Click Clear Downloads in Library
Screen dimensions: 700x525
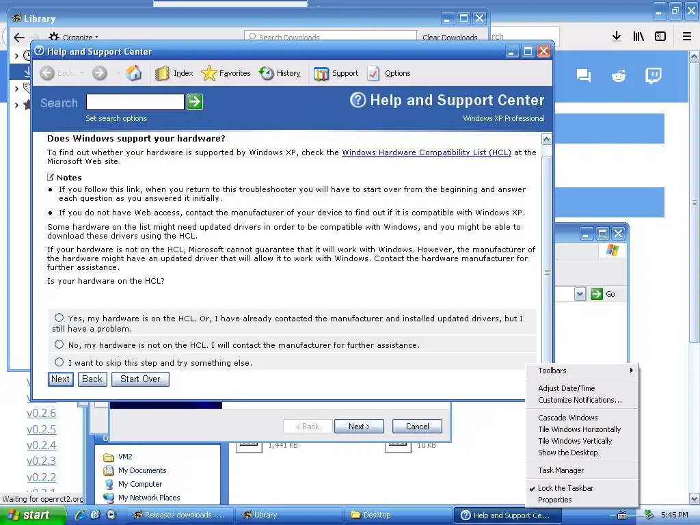(450, 38)
